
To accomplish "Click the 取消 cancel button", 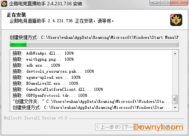I will [x=169, y=127].
